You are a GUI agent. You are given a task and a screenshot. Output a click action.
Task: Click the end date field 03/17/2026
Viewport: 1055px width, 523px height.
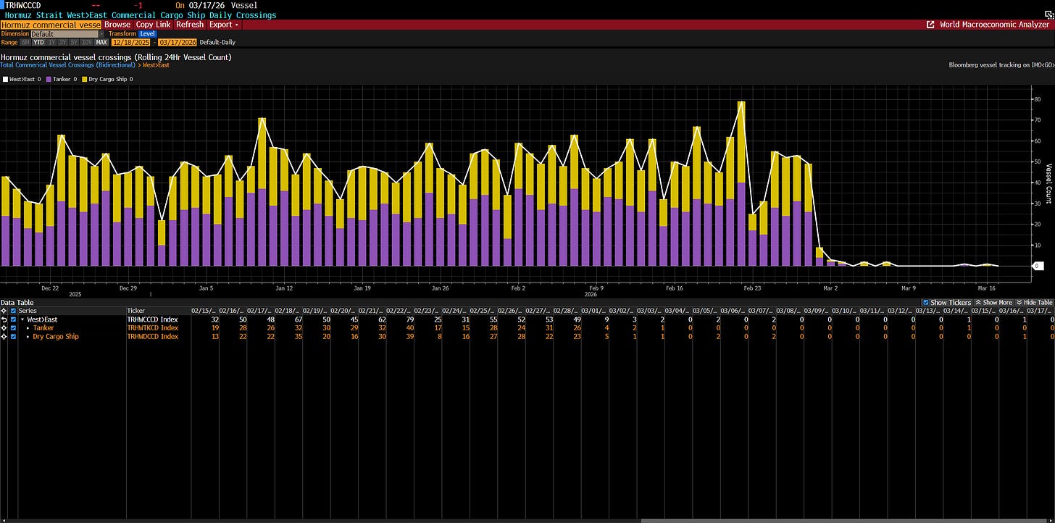(178, 43)
